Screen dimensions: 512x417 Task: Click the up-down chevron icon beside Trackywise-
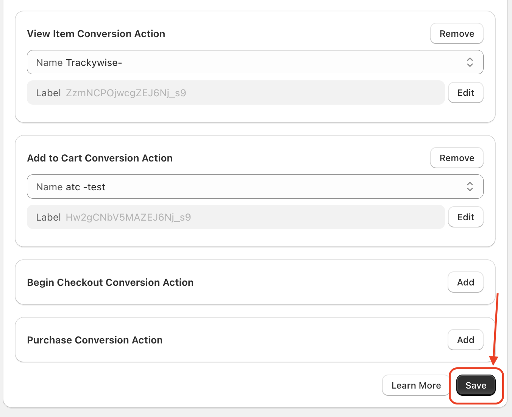[470, 62]
